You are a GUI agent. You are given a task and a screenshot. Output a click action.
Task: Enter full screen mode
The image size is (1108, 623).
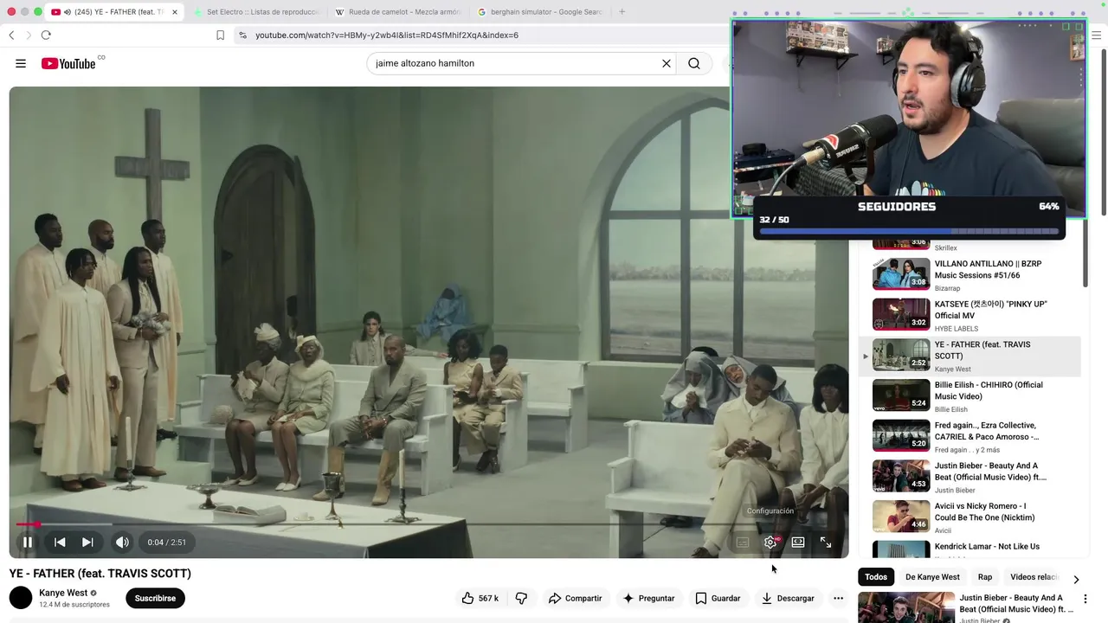tap(826, 543)
